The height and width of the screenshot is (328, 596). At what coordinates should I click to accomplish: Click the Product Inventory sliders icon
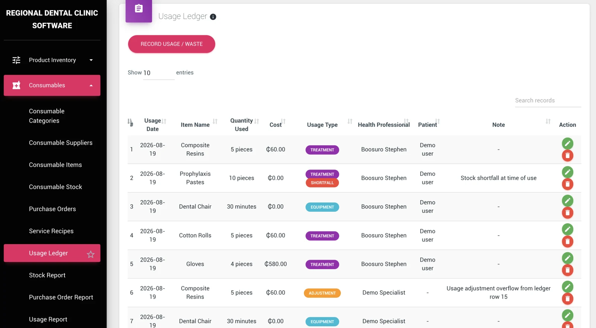(16, 60)
